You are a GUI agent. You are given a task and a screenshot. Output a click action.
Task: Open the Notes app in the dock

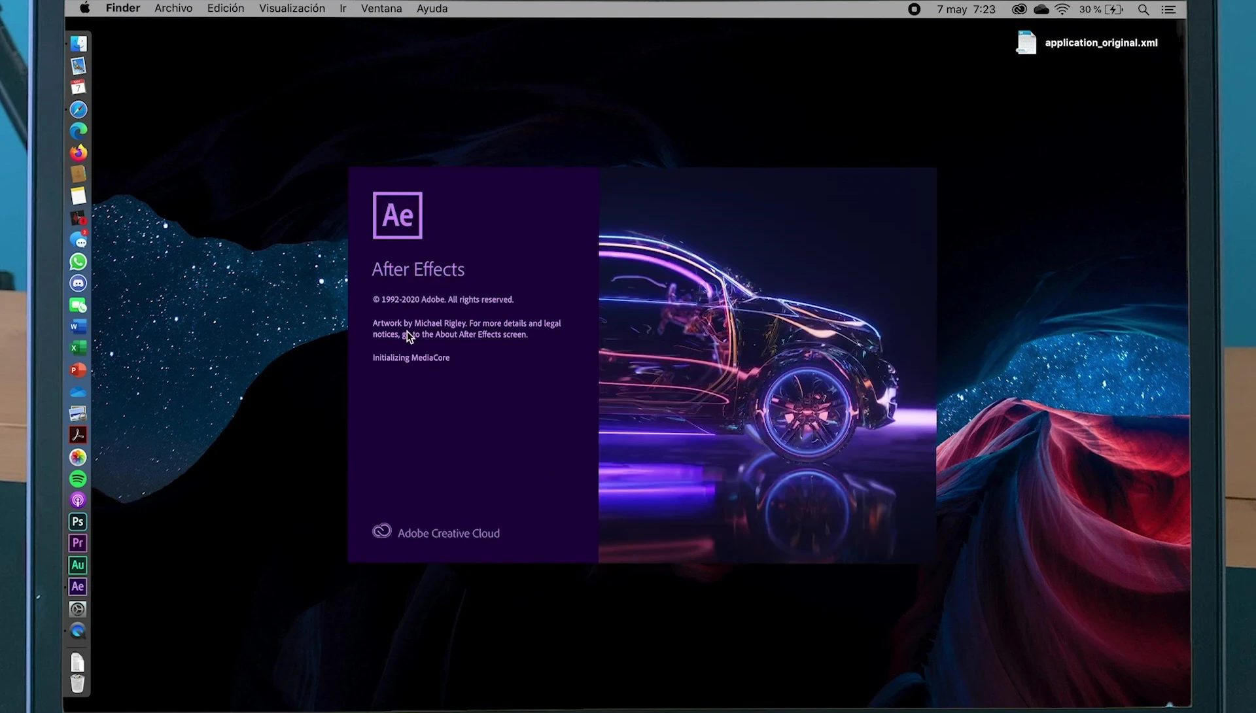coord(78,196)
